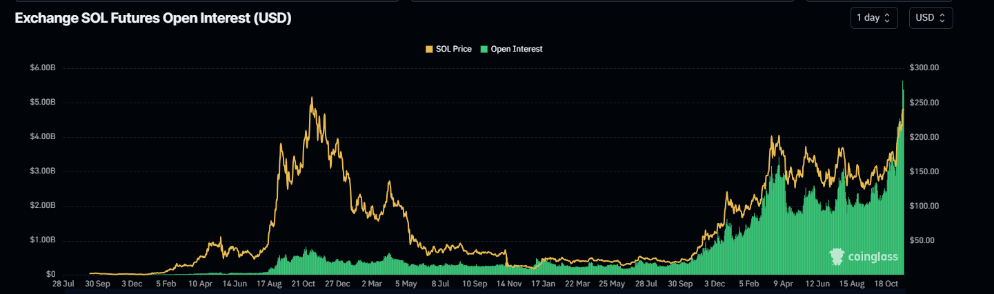Click the up-down chevron beside "1 day"
This screenshot has width=994, height=294.
887,18
